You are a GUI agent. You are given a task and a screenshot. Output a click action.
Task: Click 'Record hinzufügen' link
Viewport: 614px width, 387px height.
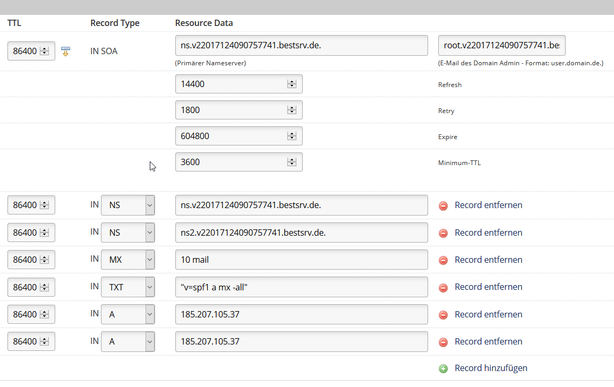tap(491, 368)
